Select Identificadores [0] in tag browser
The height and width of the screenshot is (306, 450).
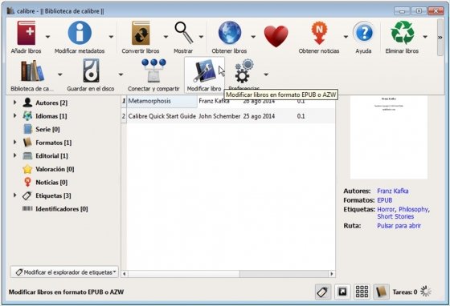click(x=61, y=209)
